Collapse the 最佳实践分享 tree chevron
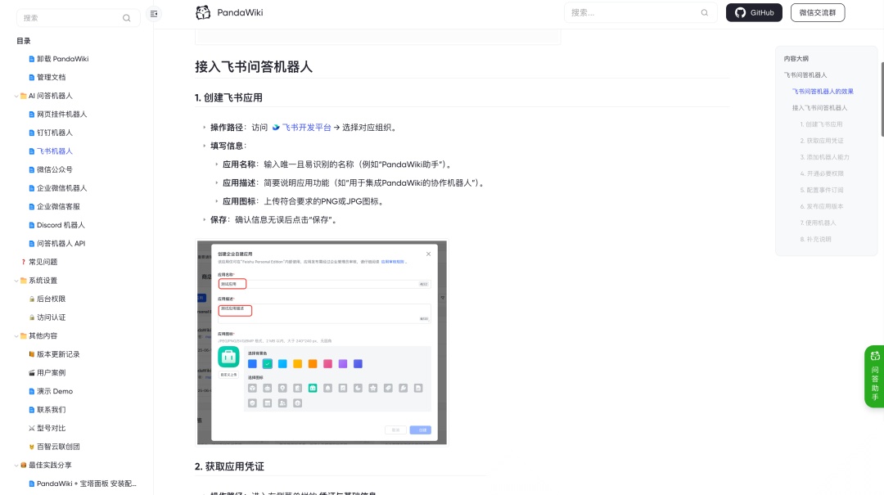 tap(16, 465)
